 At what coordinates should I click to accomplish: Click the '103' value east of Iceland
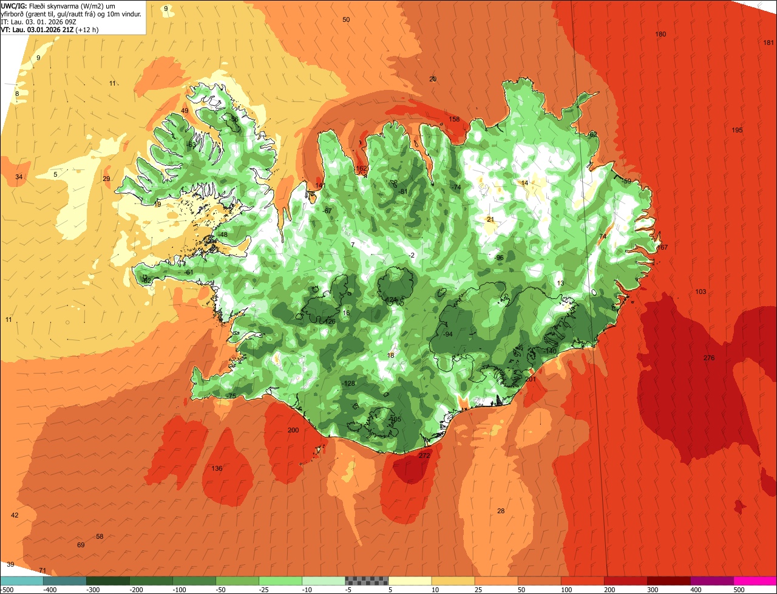[x=701, y=292]
